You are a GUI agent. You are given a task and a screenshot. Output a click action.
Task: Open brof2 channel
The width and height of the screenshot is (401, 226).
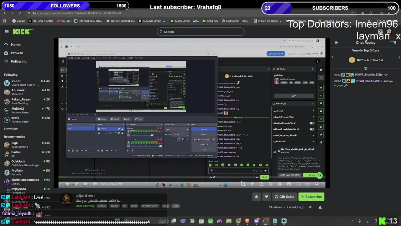coord(28,120)
